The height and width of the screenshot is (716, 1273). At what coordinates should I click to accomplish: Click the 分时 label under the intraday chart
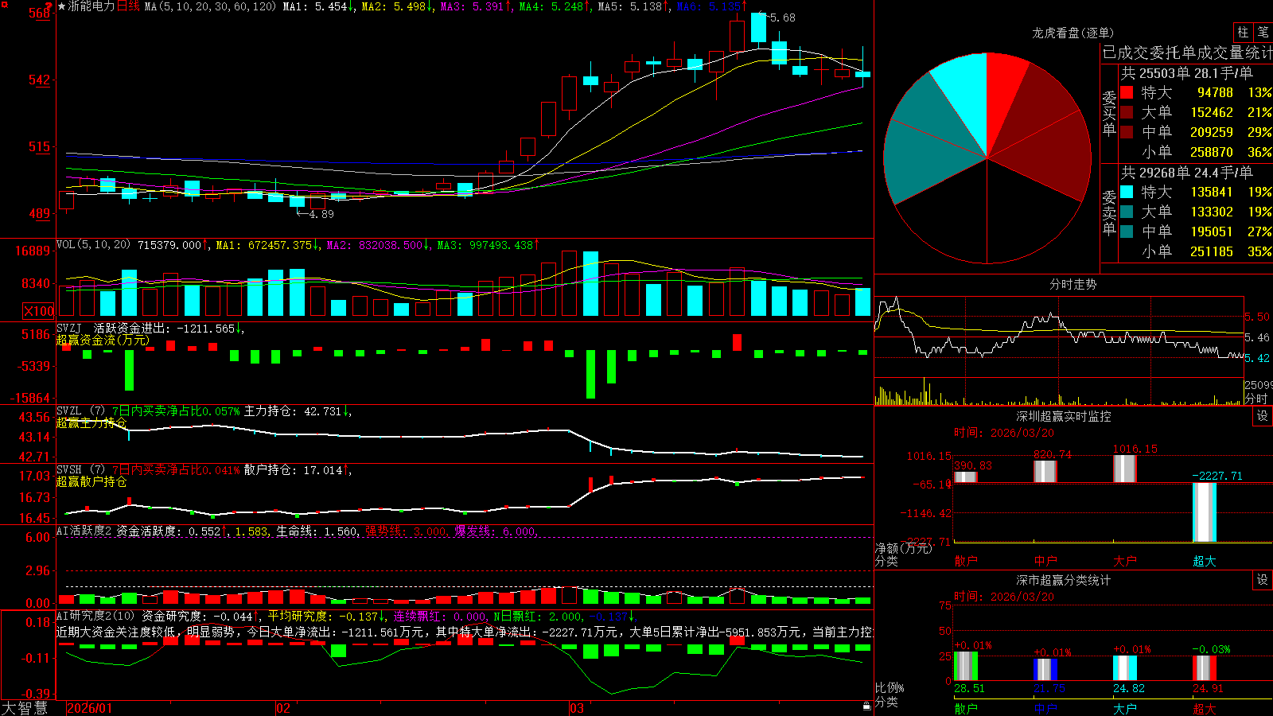coord(1256,398)
